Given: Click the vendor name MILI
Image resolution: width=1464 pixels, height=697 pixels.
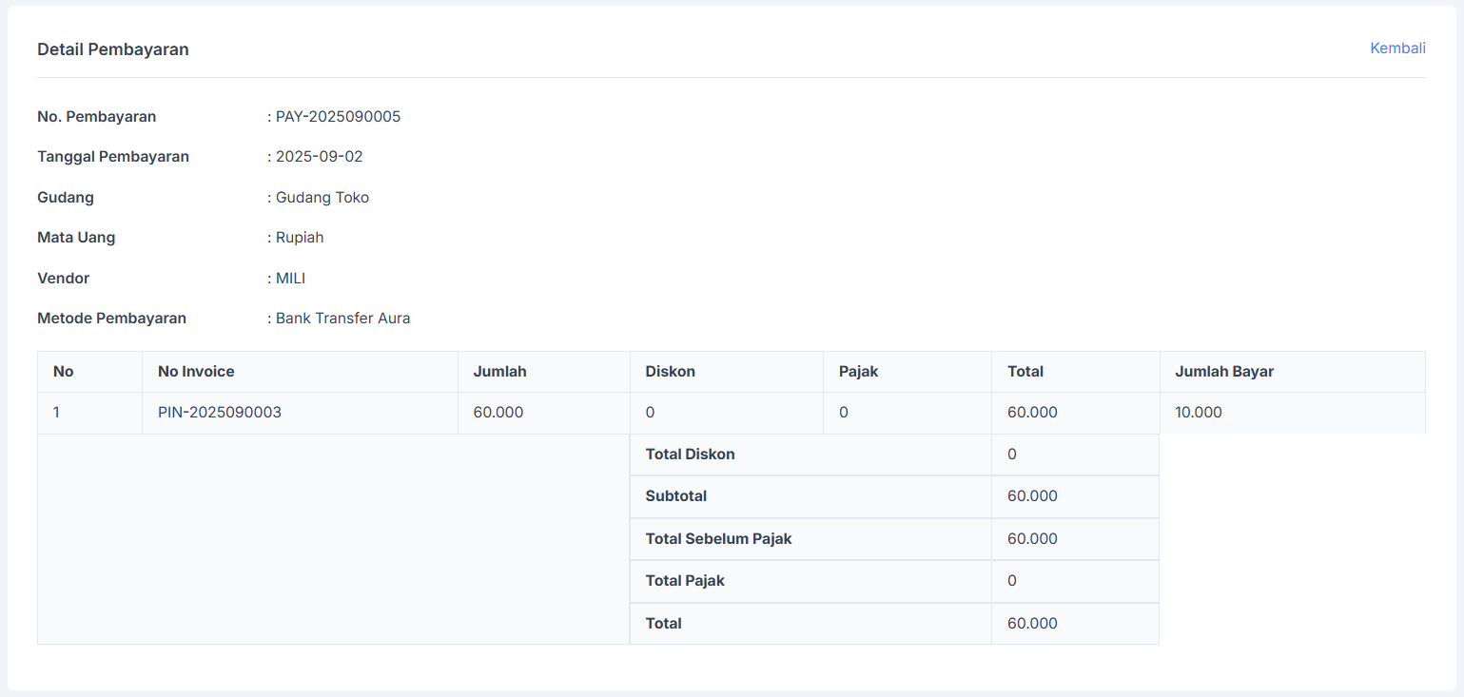Looking at the screenshot, I should tap(290, 279).
